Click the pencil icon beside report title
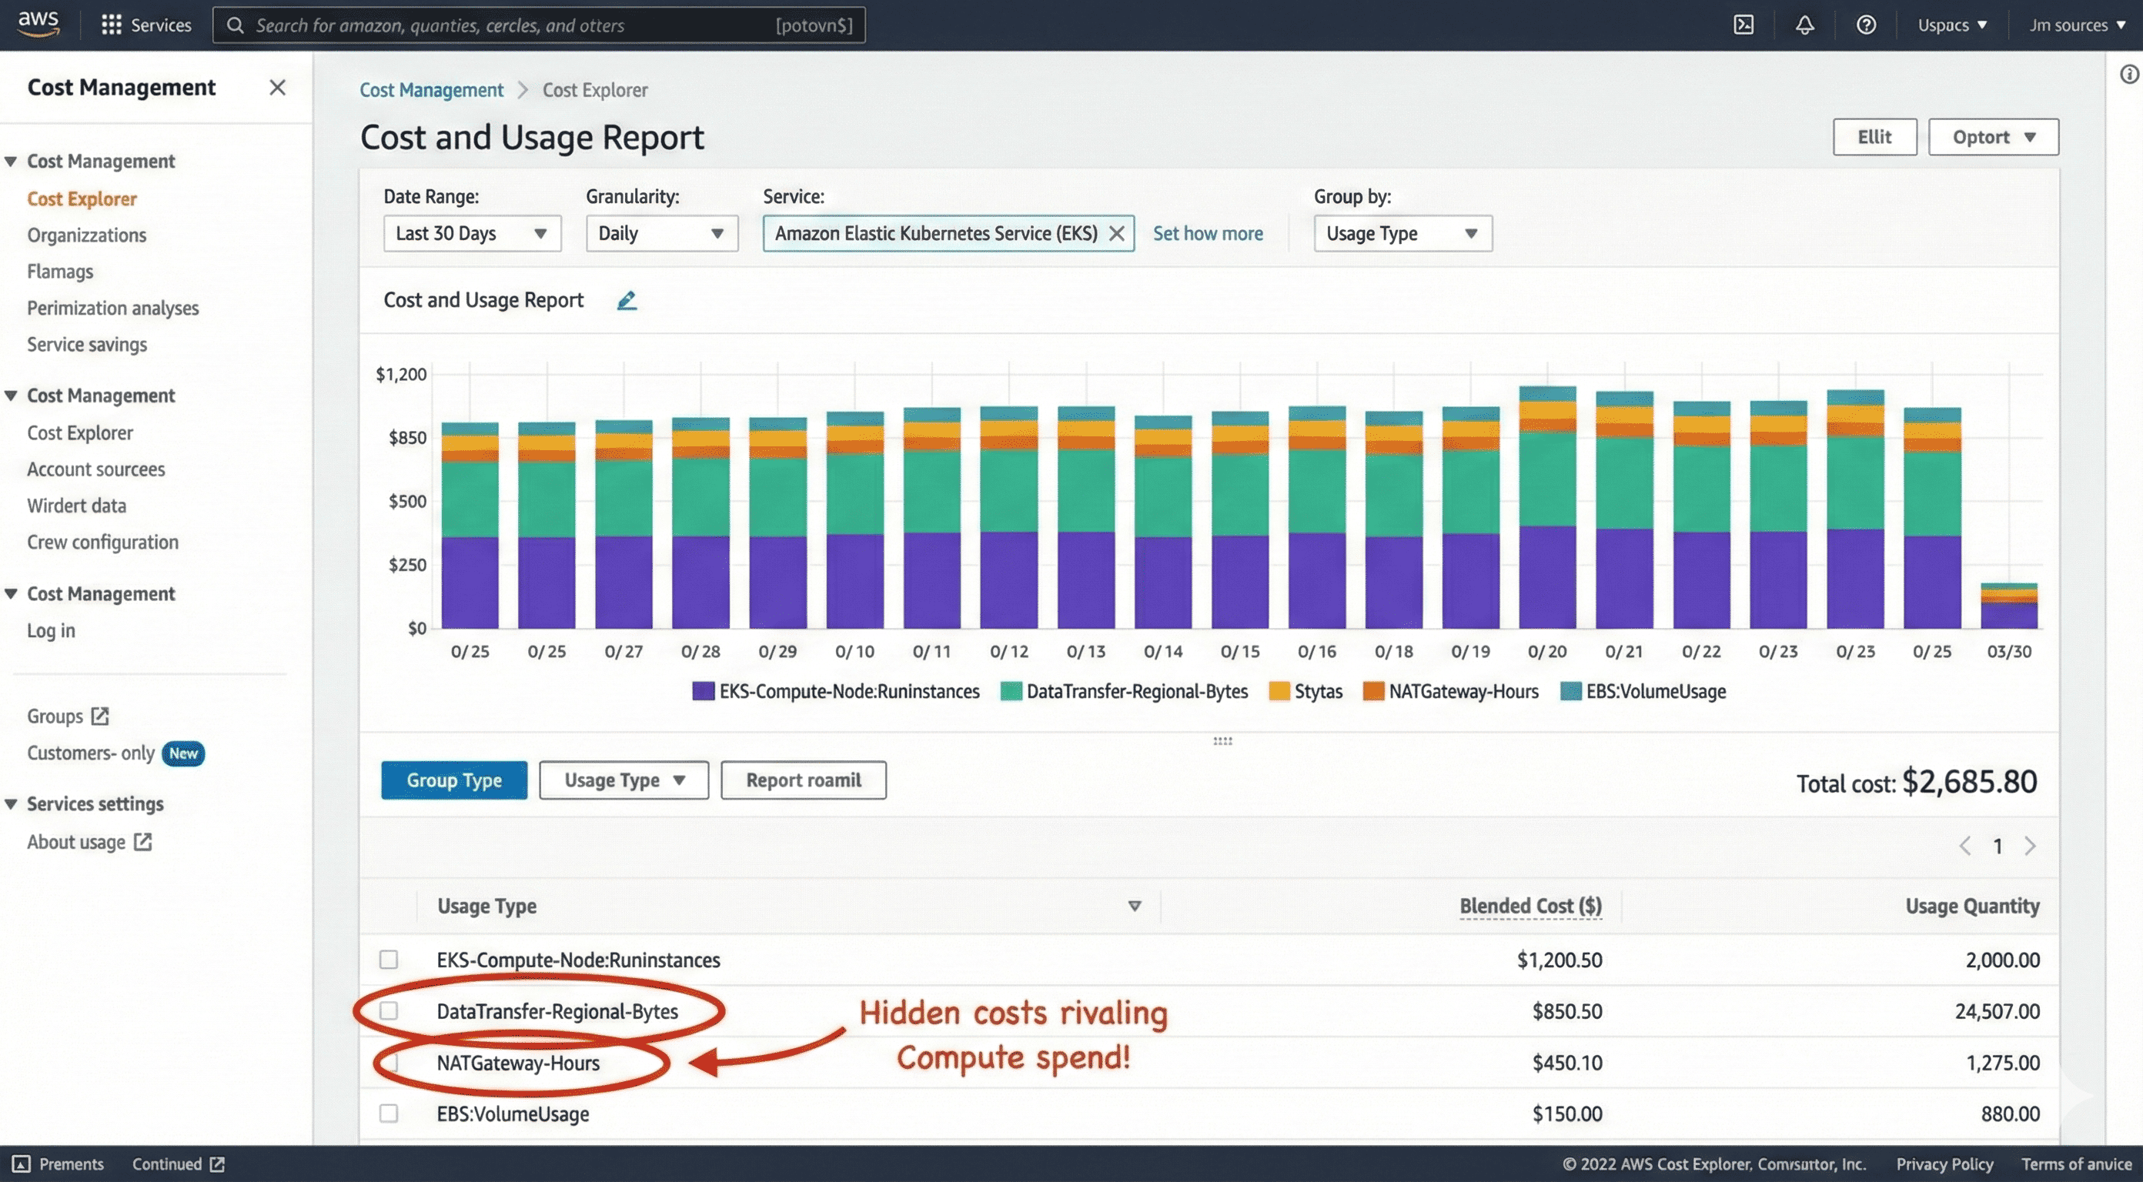This screenshot has height=1182, width=2143. tap(627, 300)
